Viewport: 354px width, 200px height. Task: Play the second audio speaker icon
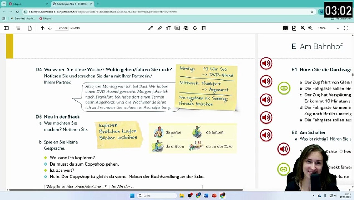(266, 82)
